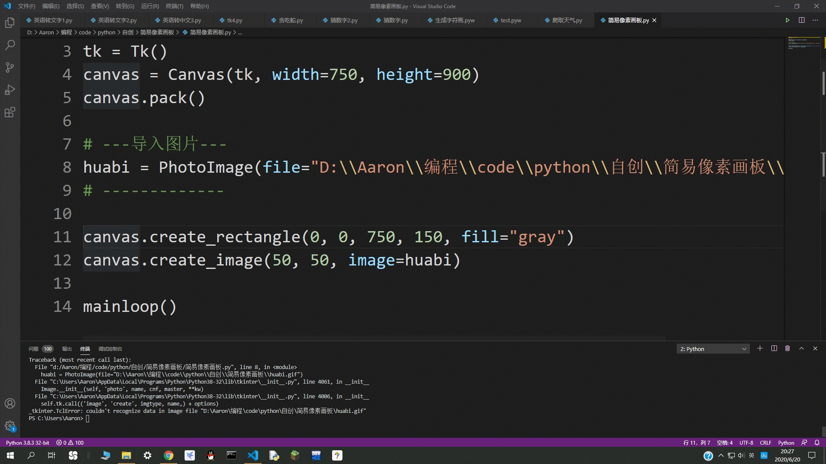Open the Accounts menu icon
826x464 pixels.
click(x=10, y=403)
